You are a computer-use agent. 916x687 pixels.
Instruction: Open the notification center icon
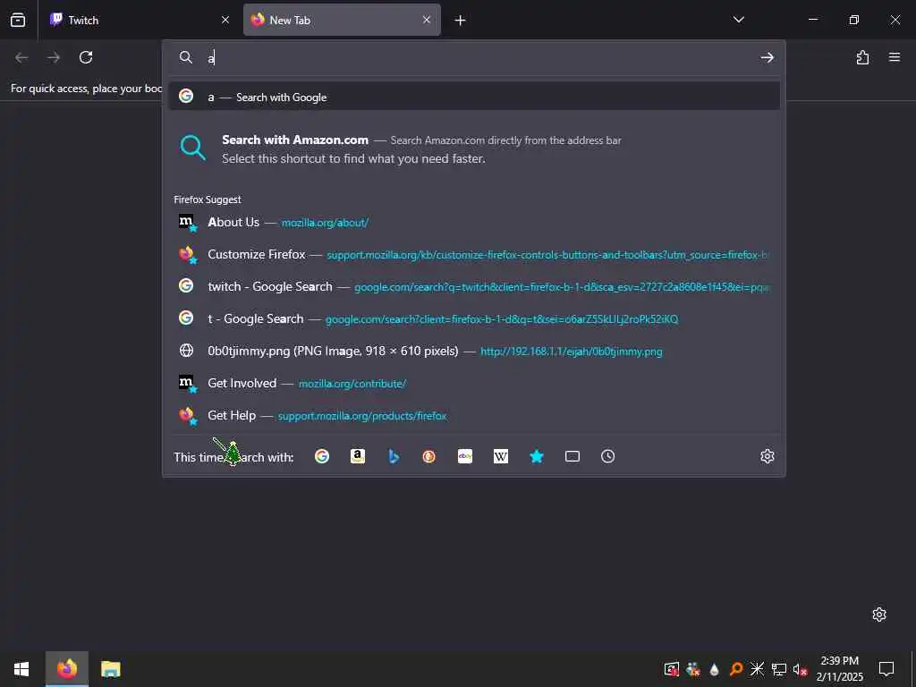point(886,669)
